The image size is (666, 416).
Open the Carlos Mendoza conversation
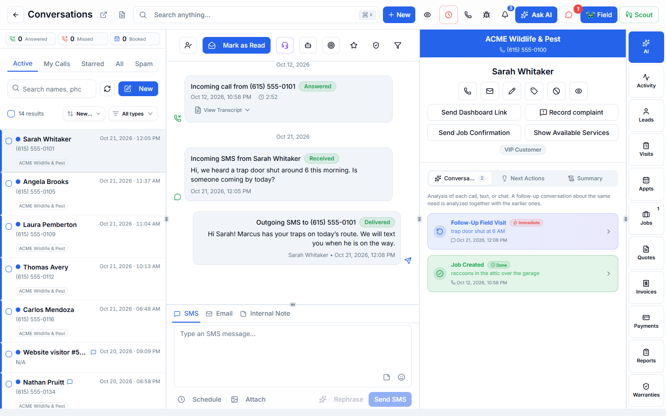click(84, 321)
